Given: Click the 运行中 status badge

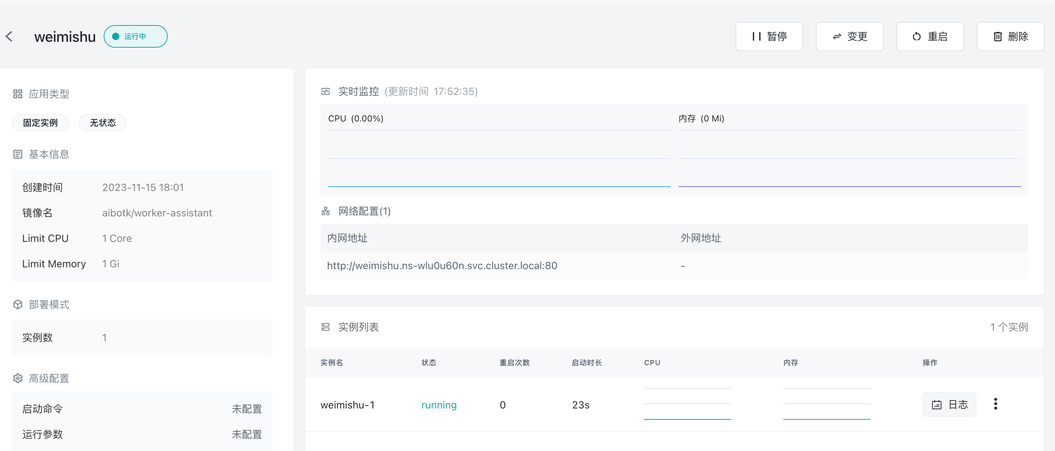Looking at the screenshot, I should (135, 36).
